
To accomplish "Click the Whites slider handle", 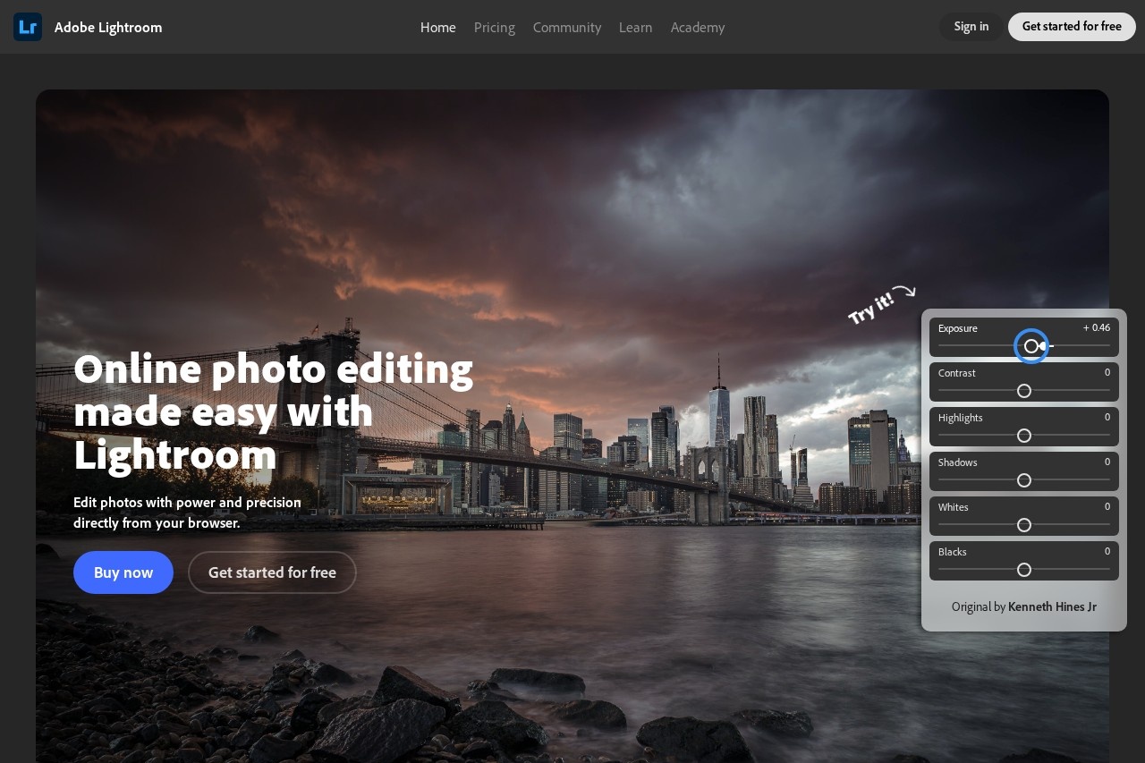I will click(1024, 525).
